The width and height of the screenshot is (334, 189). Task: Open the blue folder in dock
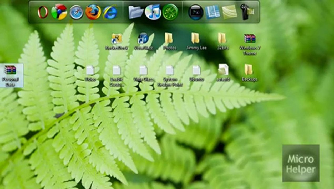click(x=136, y=12)
